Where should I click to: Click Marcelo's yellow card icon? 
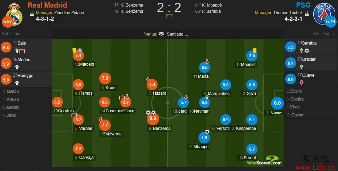[x=74, y=50]
